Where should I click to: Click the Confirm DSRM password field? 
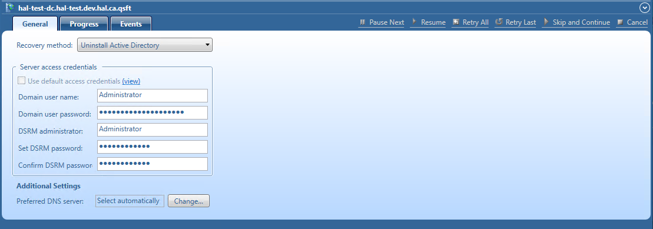point(153,164)
